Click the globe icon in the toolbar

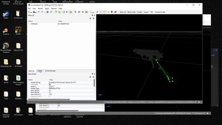click(48, 12)
